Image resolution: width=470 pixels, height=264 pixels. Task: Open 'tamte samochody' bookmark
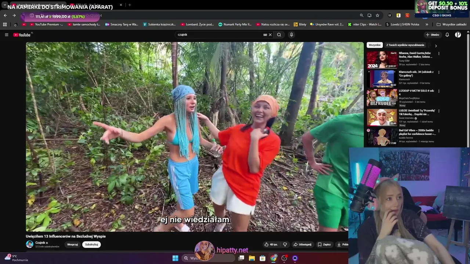(84, 25)
